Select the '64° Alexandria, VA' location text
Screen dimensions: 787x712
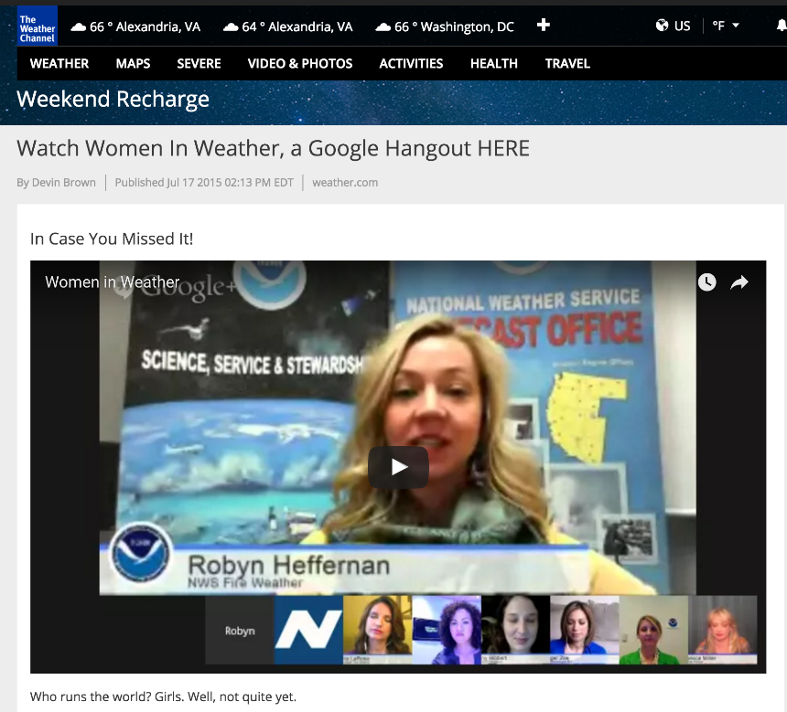[x=297, y=27]
